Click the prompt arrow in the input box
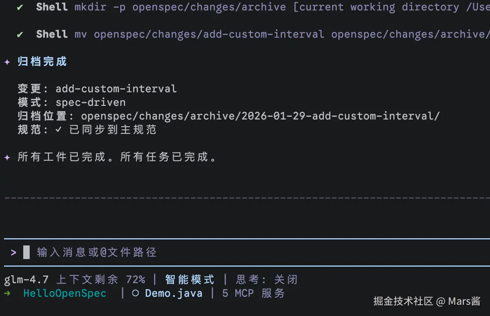Image resolution: width=490 pixels, height=316 pixels. pyautogui.click(x=14, y=252)
